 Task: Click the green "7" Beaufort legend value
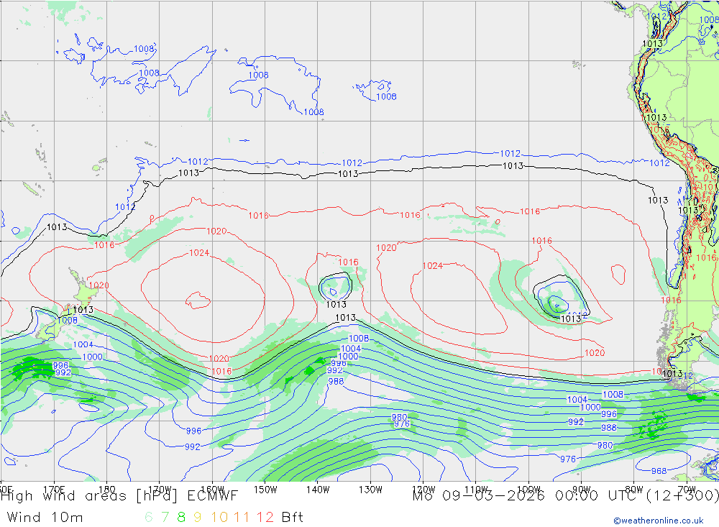click(165, 518)
